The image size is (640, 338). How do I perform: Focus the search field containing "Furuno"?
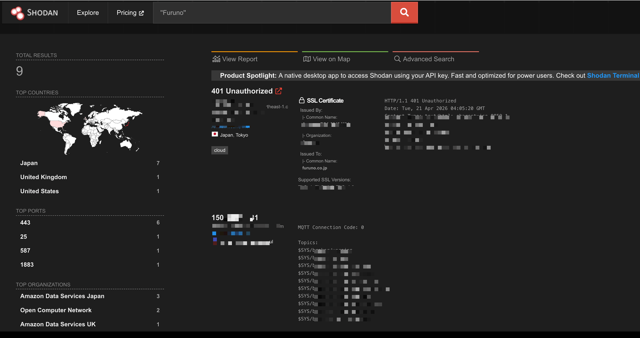[x=272, y=12]
